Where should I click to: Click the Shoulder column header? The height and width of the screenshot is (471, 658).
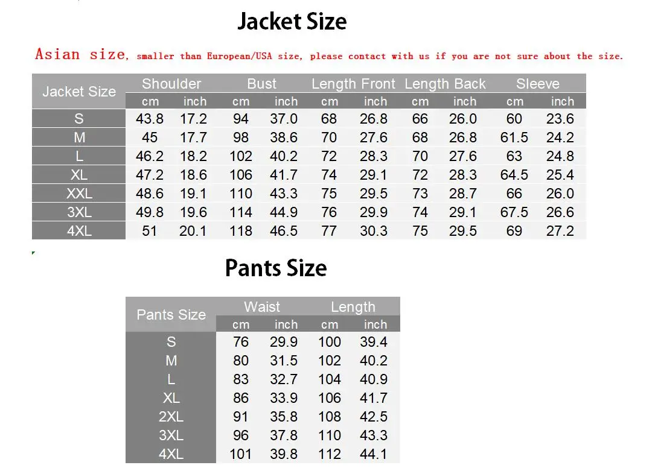(x=171, y=84)
